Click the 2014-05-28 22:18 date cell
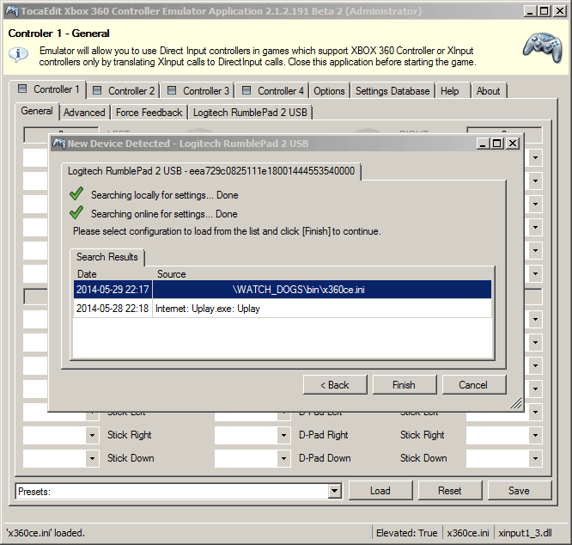 coord(113,309)
